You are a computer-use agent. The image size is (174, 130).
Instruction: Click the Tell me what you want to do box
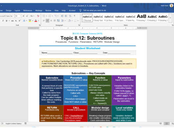coord(94,10)
